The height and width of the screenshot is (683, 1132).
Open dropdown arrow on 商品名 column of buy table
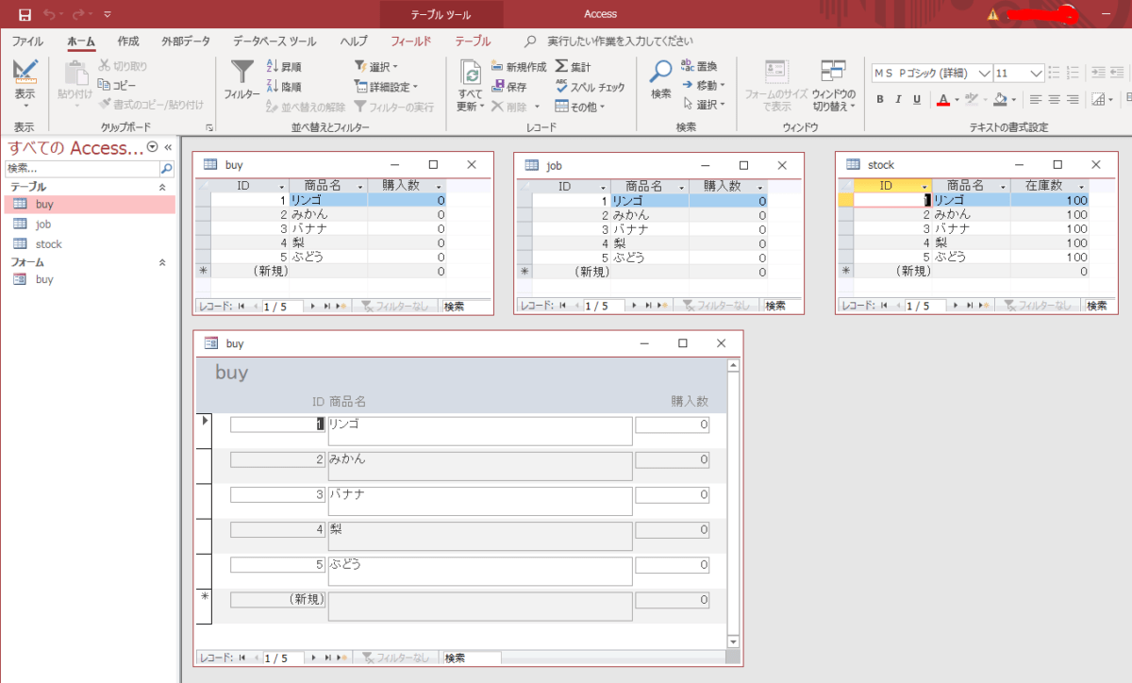point(359,187)
